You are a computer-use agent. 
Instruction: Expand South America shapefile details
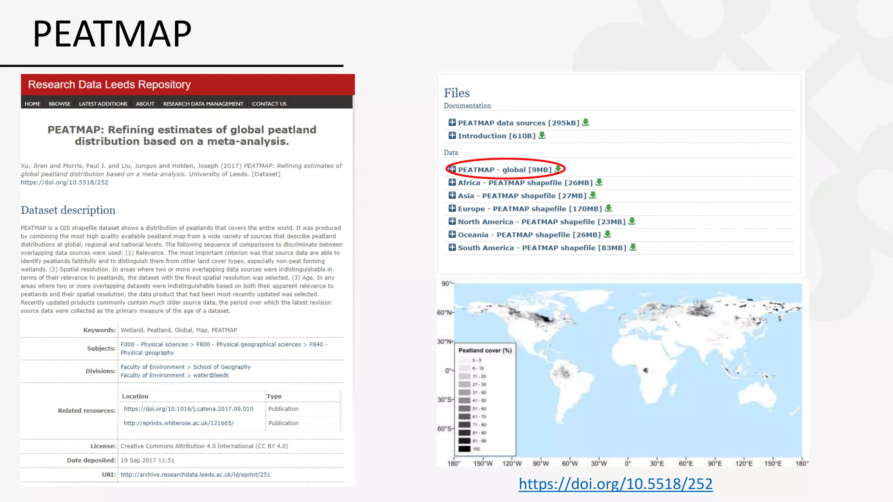452,248
